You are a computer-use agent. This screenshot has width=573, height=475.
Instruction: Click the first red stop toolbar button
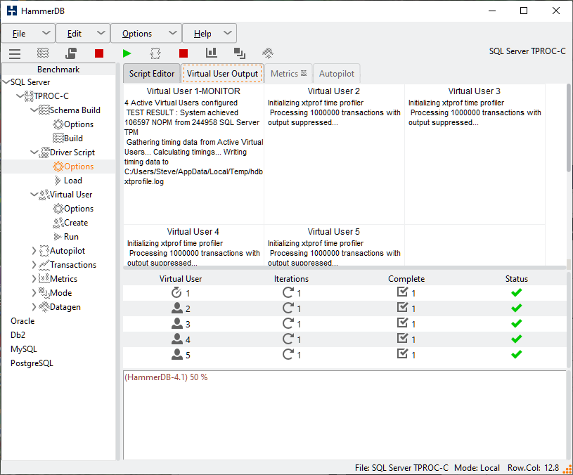pyautogui.click(x=99, y=53)
